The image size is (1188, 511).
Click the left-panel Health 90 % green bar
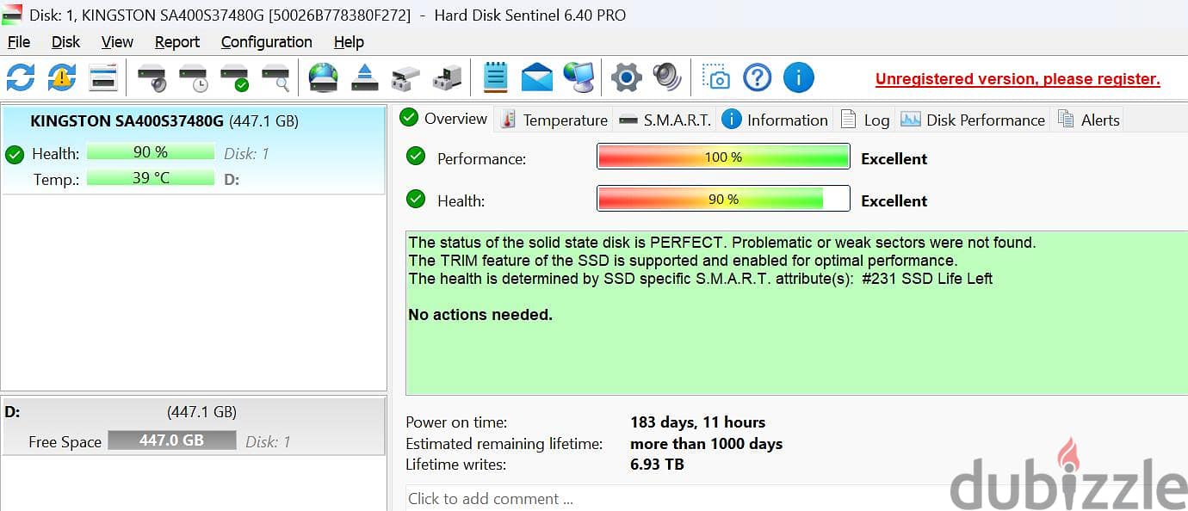click(x=151, y=152)
